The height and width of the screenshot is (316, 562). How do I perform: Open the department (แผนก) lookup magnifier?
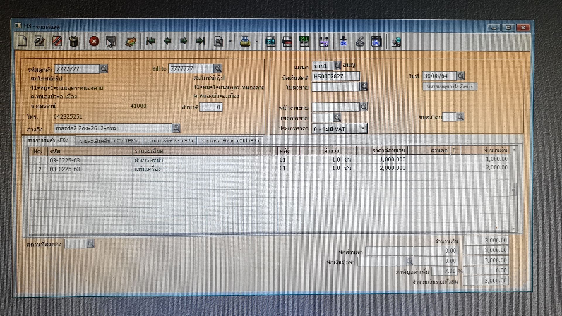click(x=337, y=66)
